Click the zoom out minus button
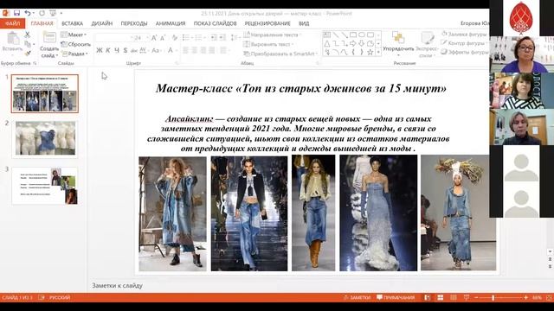Screen dimensions: 554x311 tap(476, 297)
